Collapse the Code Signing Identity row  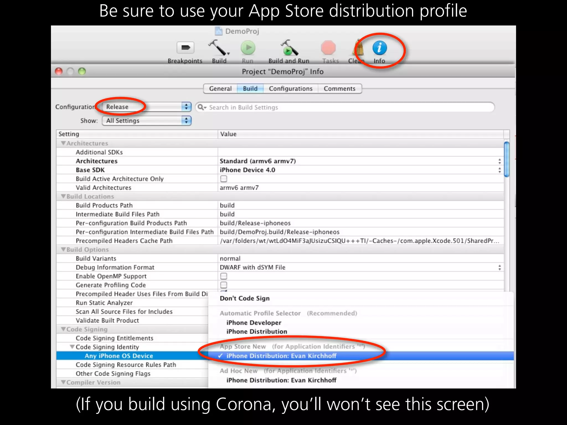(x=72, y=347)
